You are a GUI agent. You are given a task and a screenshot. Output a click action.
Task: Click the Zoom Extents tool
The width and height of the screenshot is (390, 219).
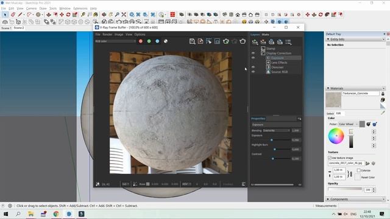point(124,15)
